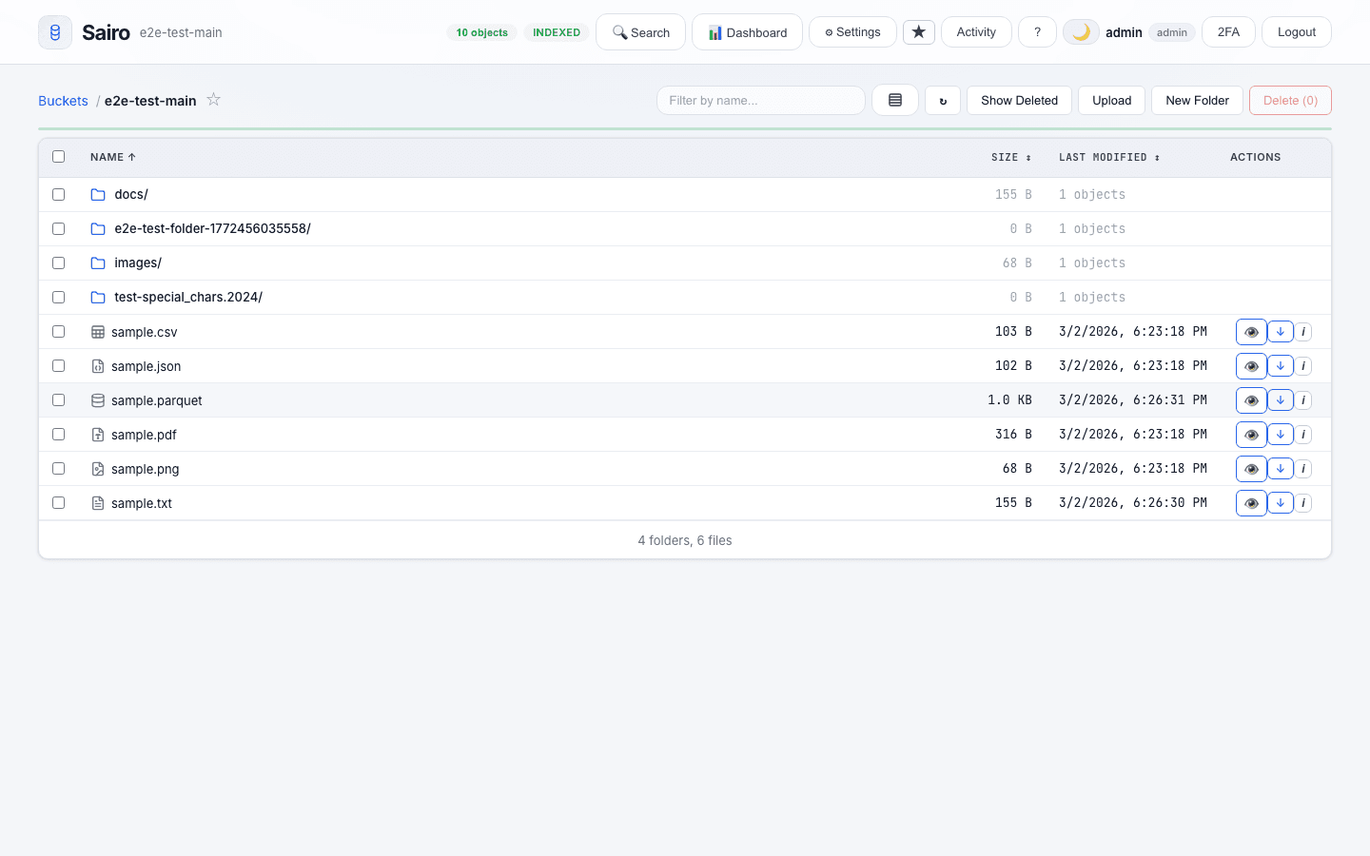Open the Activity log
The height and width of the screenshot is (856, 1370).
point(976,32)
